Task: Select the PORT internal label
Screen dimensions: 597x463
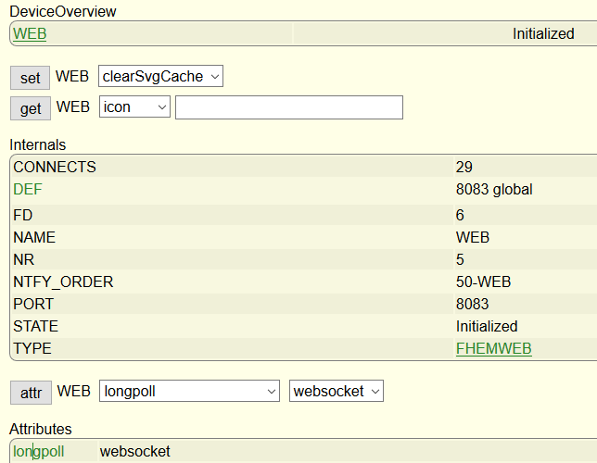Action: [33, 304]
